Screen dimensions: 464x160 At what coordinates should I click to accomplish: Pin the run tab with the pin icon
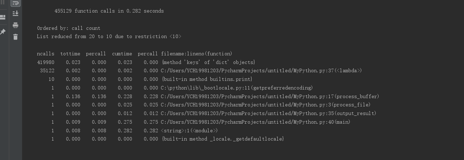click(x=3, y=32)
